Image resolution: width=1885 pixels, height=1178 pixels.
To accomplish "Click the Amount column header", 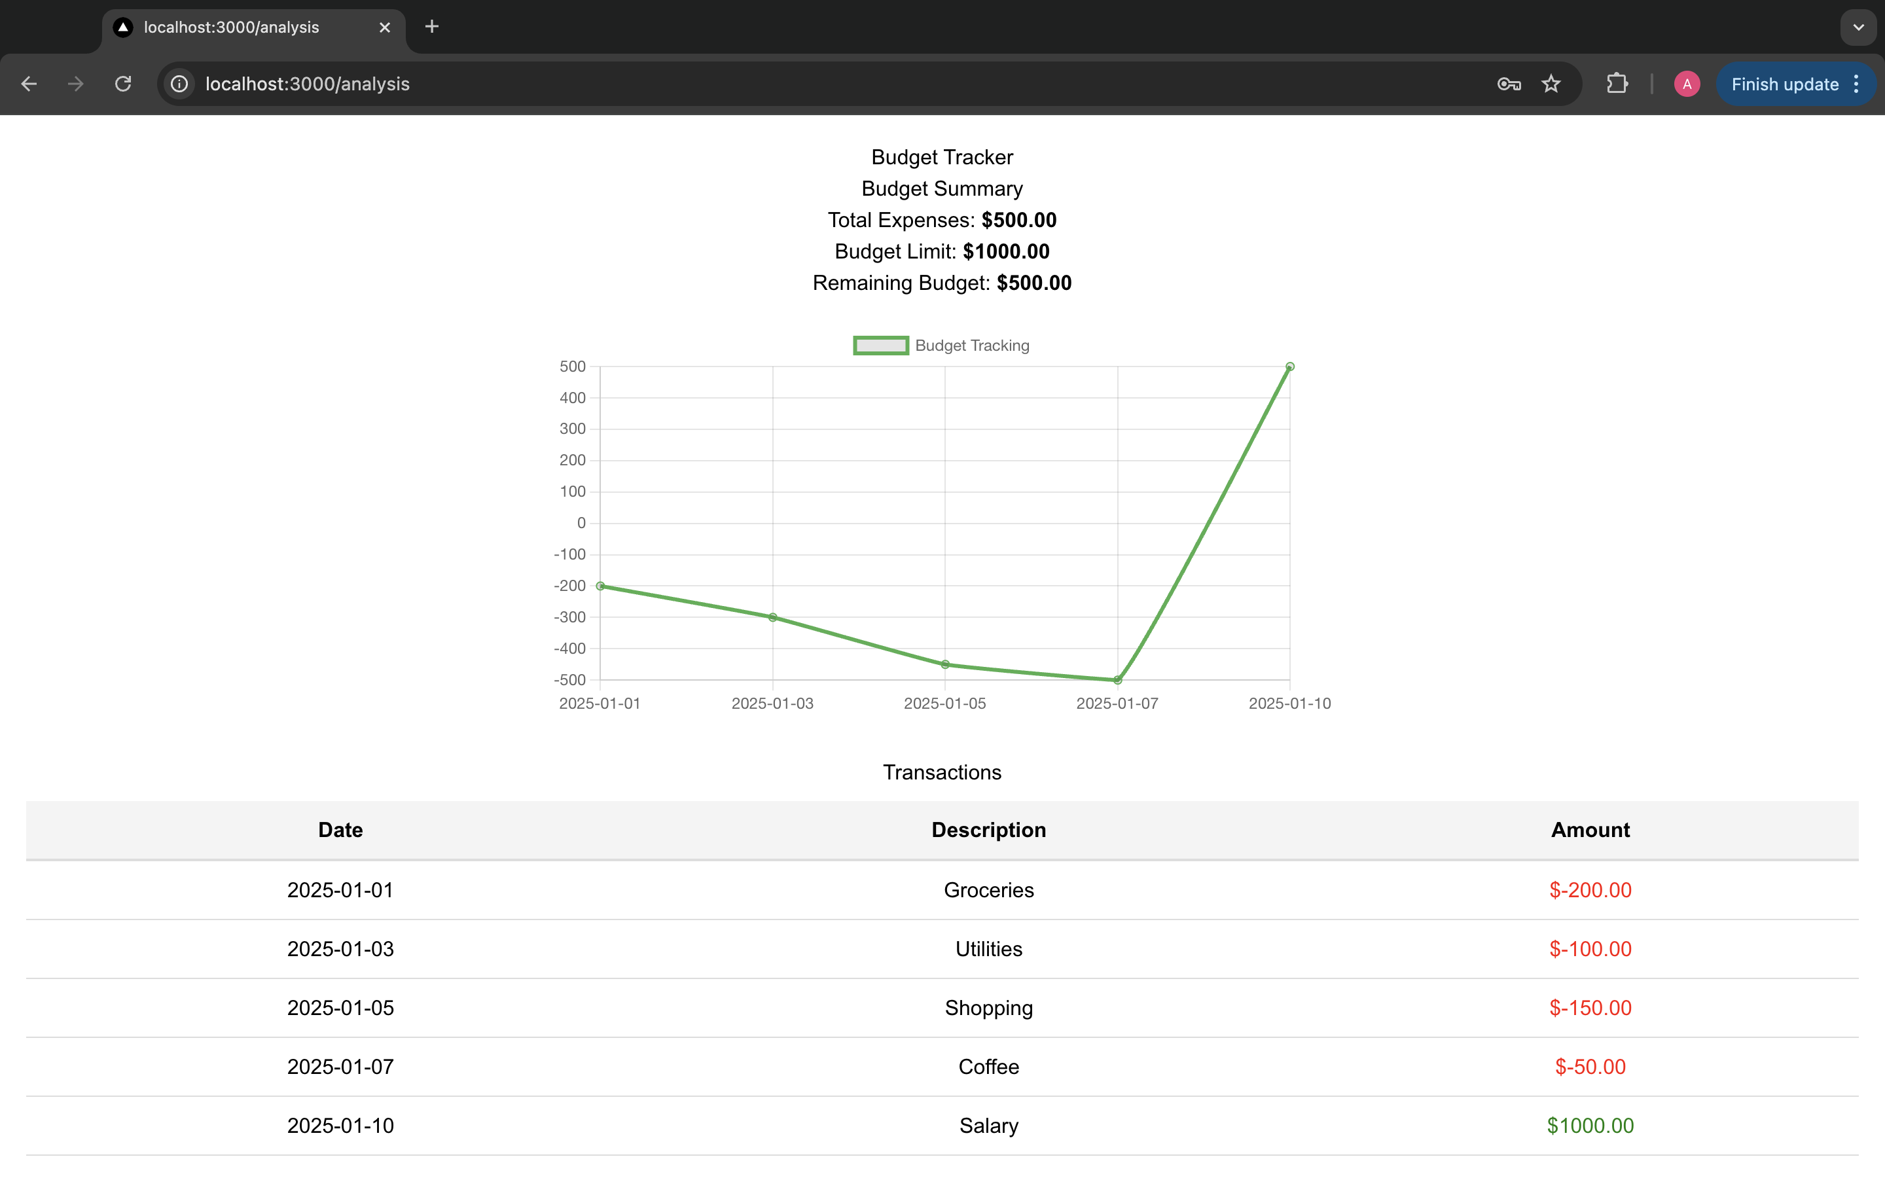I will 1590,830.
